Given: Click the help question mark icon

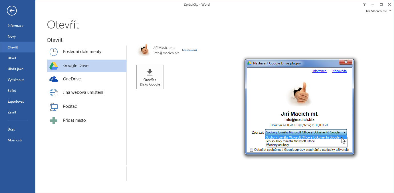Looking at the screenshot, I should 364,4.
